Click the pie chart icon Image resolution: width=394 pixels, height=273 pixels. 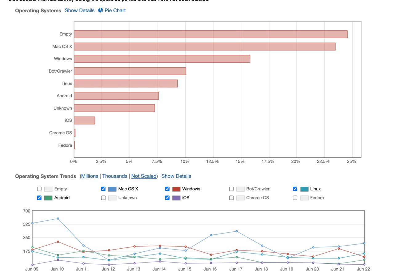click(x=101, y=10)
